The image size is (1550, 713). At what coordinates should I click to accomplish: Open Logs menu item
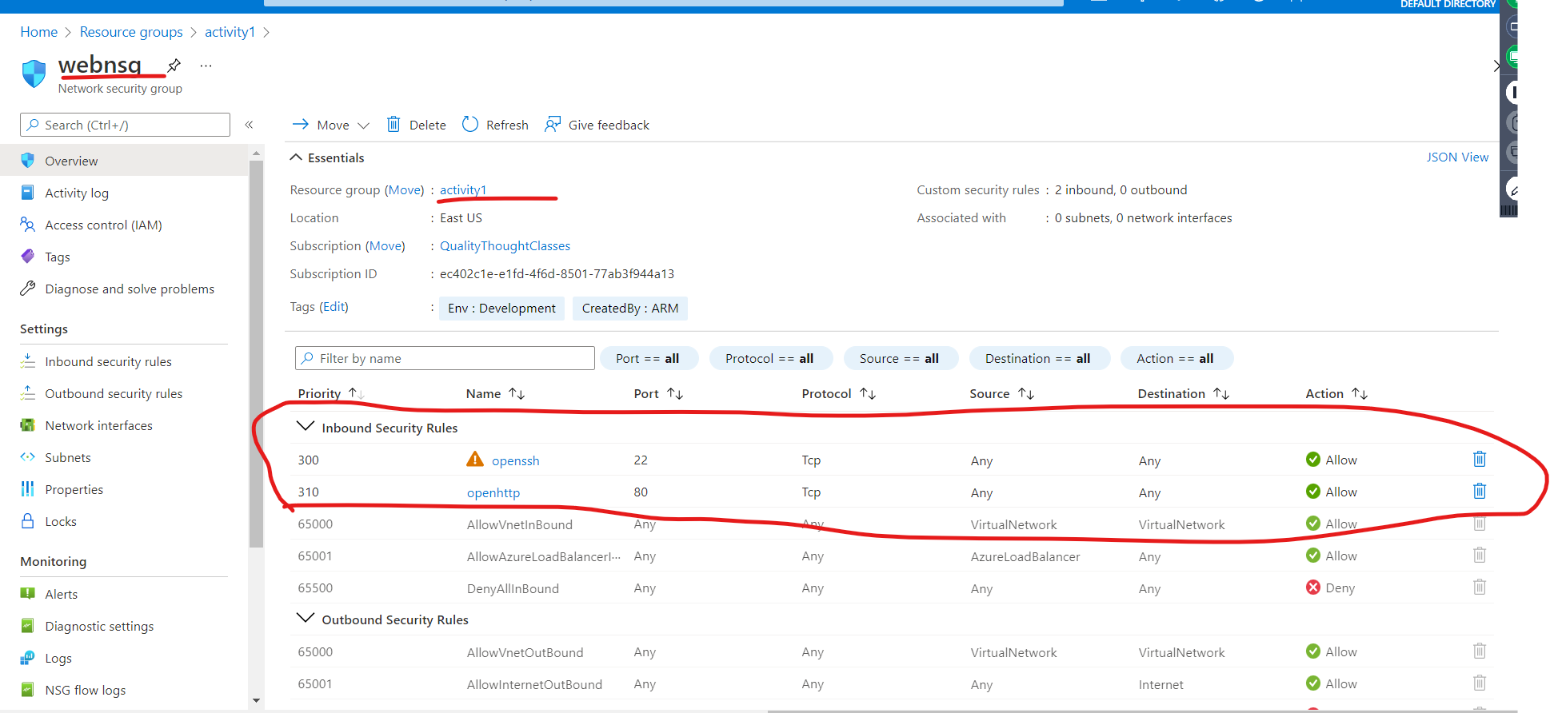coord(58,658)
